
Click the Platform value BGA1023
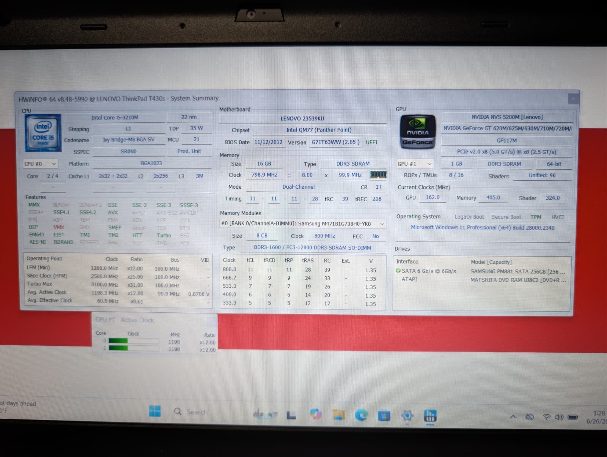pyautogui.click(x=151, y=163)
